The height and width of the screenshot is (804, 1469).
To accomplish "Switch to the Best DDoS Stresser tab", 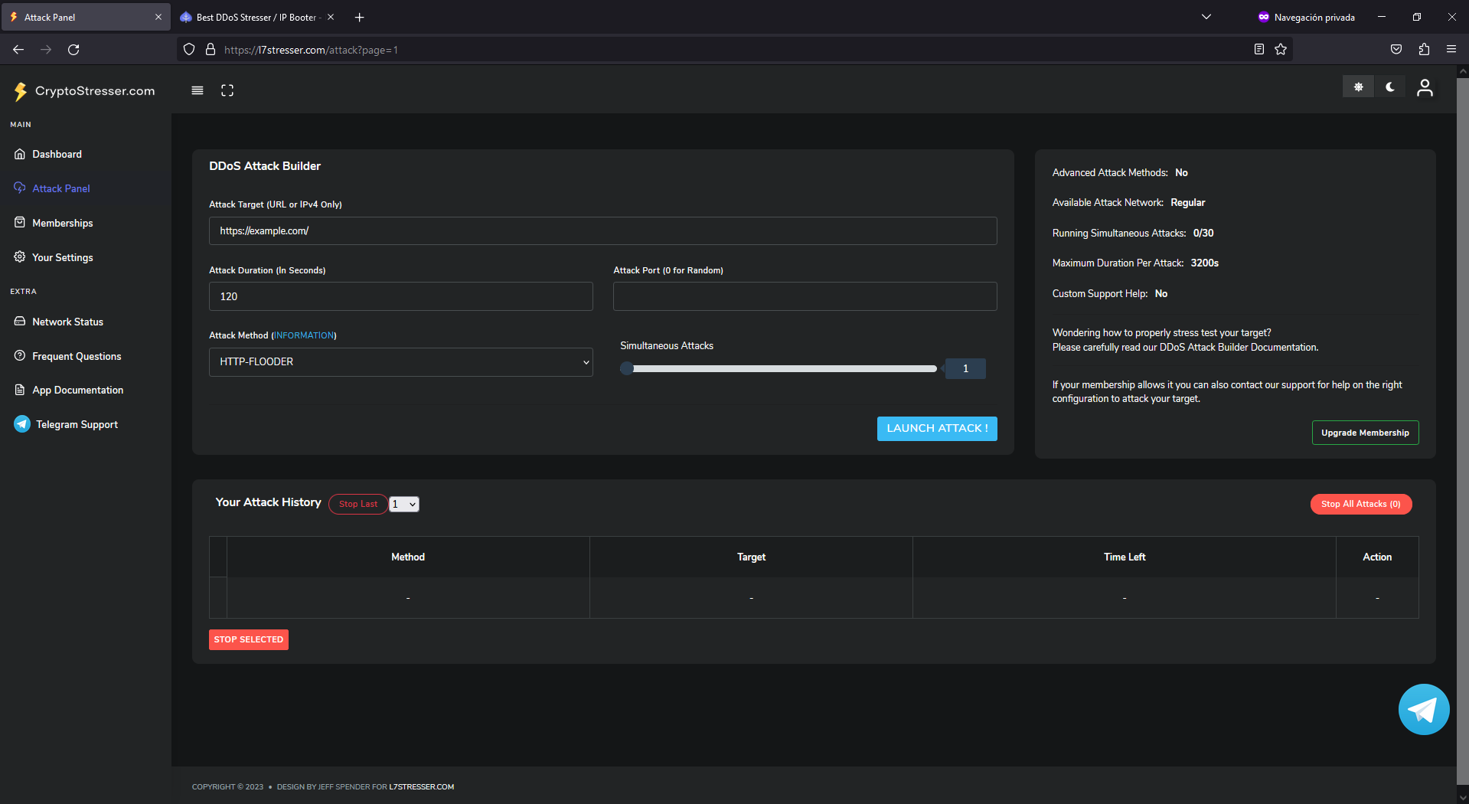I will click(256, 17).
